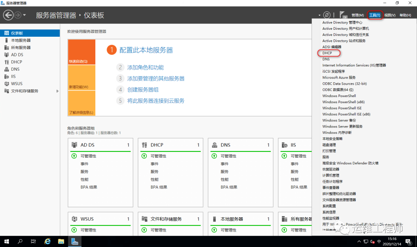Open the navigation history dropdown arrow
The width and height of the screenshot is (417, 247).
coord(24,15)
